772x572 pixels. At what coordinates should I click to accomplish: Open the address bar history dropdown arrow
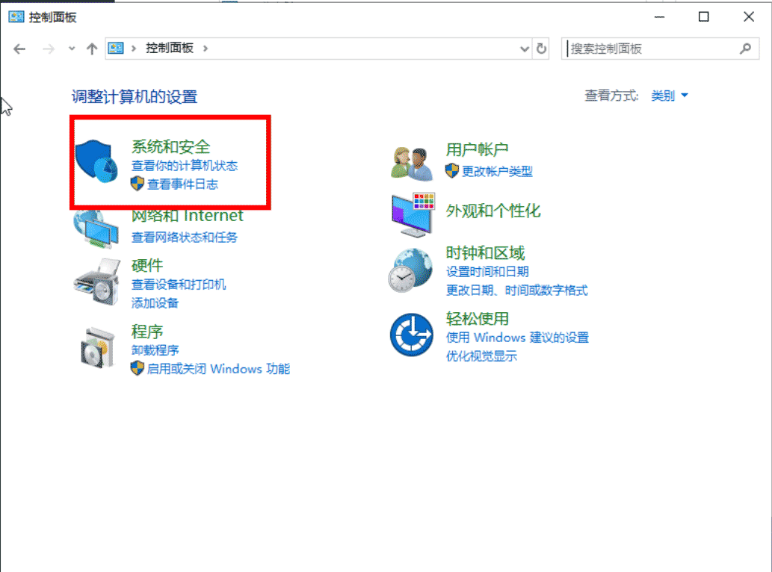[x=524, y=48]
